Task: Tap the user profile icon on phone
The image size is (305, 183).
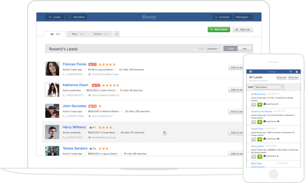Action: [297, 72]
